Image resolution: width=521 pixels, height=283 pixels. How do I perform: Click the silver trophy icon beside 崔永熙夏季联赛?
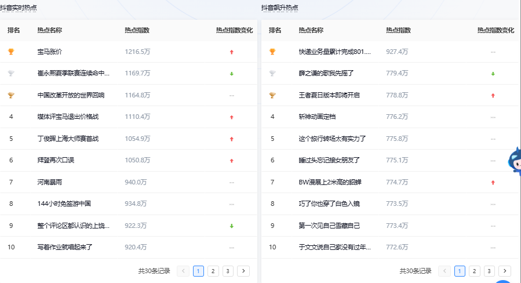click(x=11, y=73)
